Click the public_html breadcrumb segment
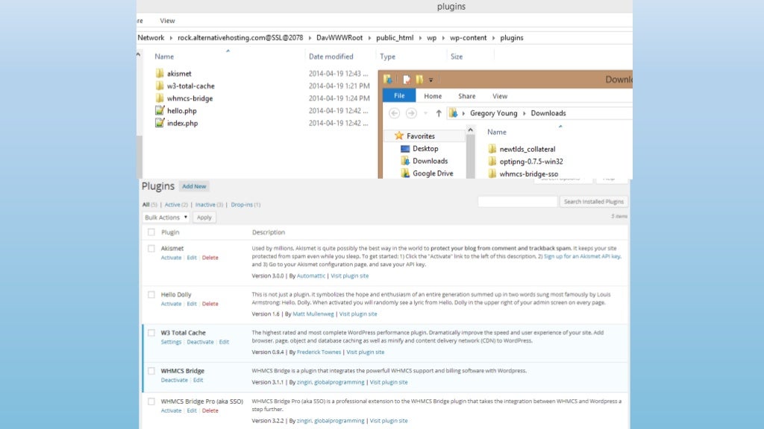The height and width of the screenshot is (429, 764). click(x=395, y=38)
